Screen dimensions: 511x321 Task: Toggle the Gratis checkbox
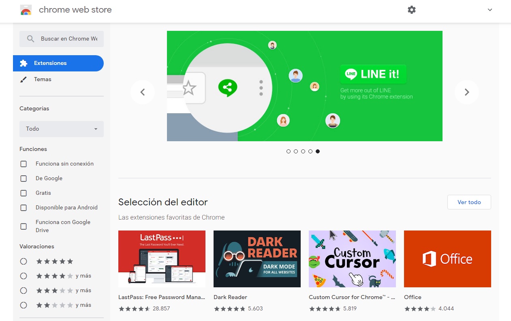point(24,193)
